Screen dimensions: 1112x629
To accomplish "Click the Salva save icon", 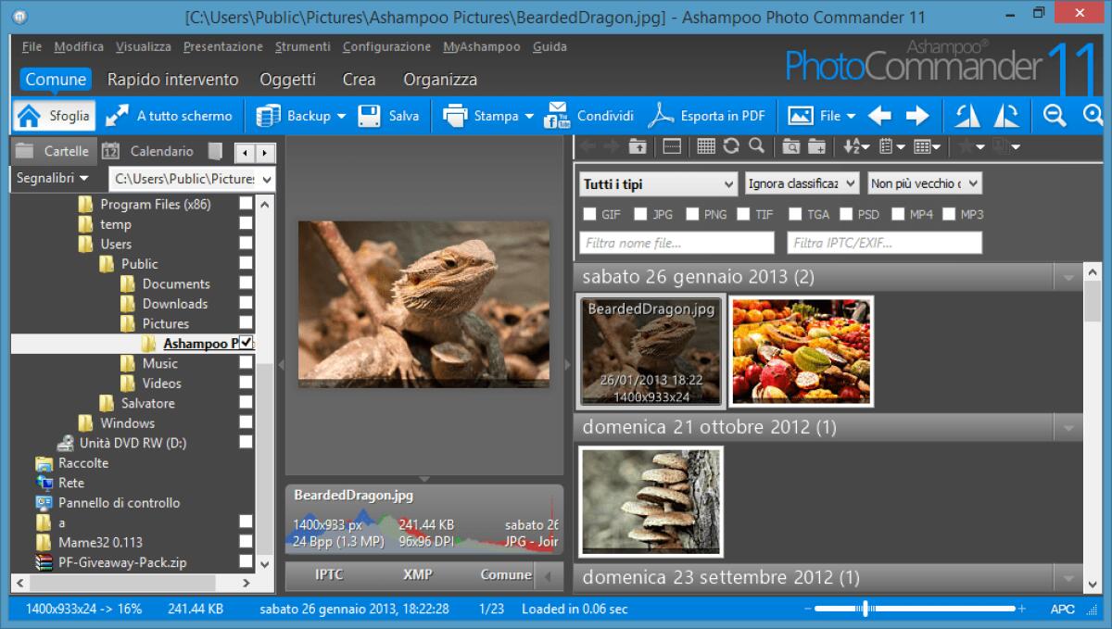I will (x=369, y=115).
